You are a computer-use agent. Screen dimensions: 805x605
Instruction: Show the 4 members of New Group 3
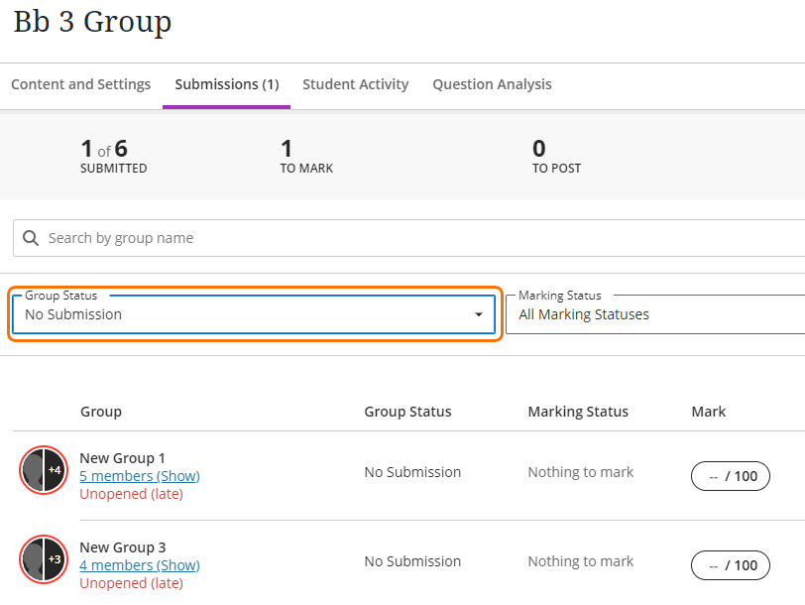(139, 565)
